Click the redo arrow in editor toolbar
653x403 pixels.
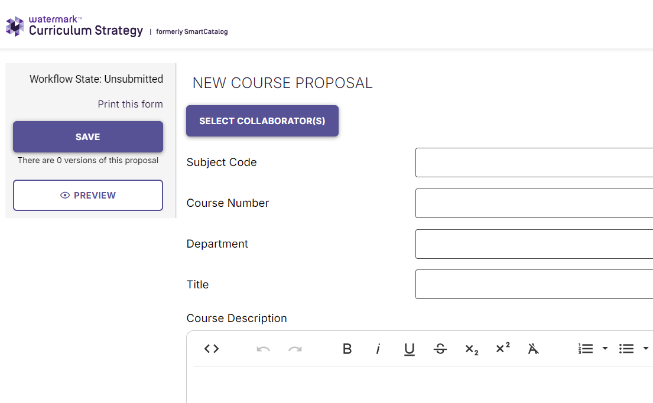tap(295, 349)
